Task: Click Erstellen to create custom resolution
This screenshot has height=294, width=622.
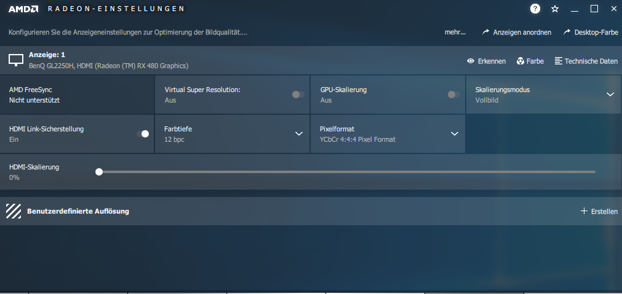Action: 599,211
